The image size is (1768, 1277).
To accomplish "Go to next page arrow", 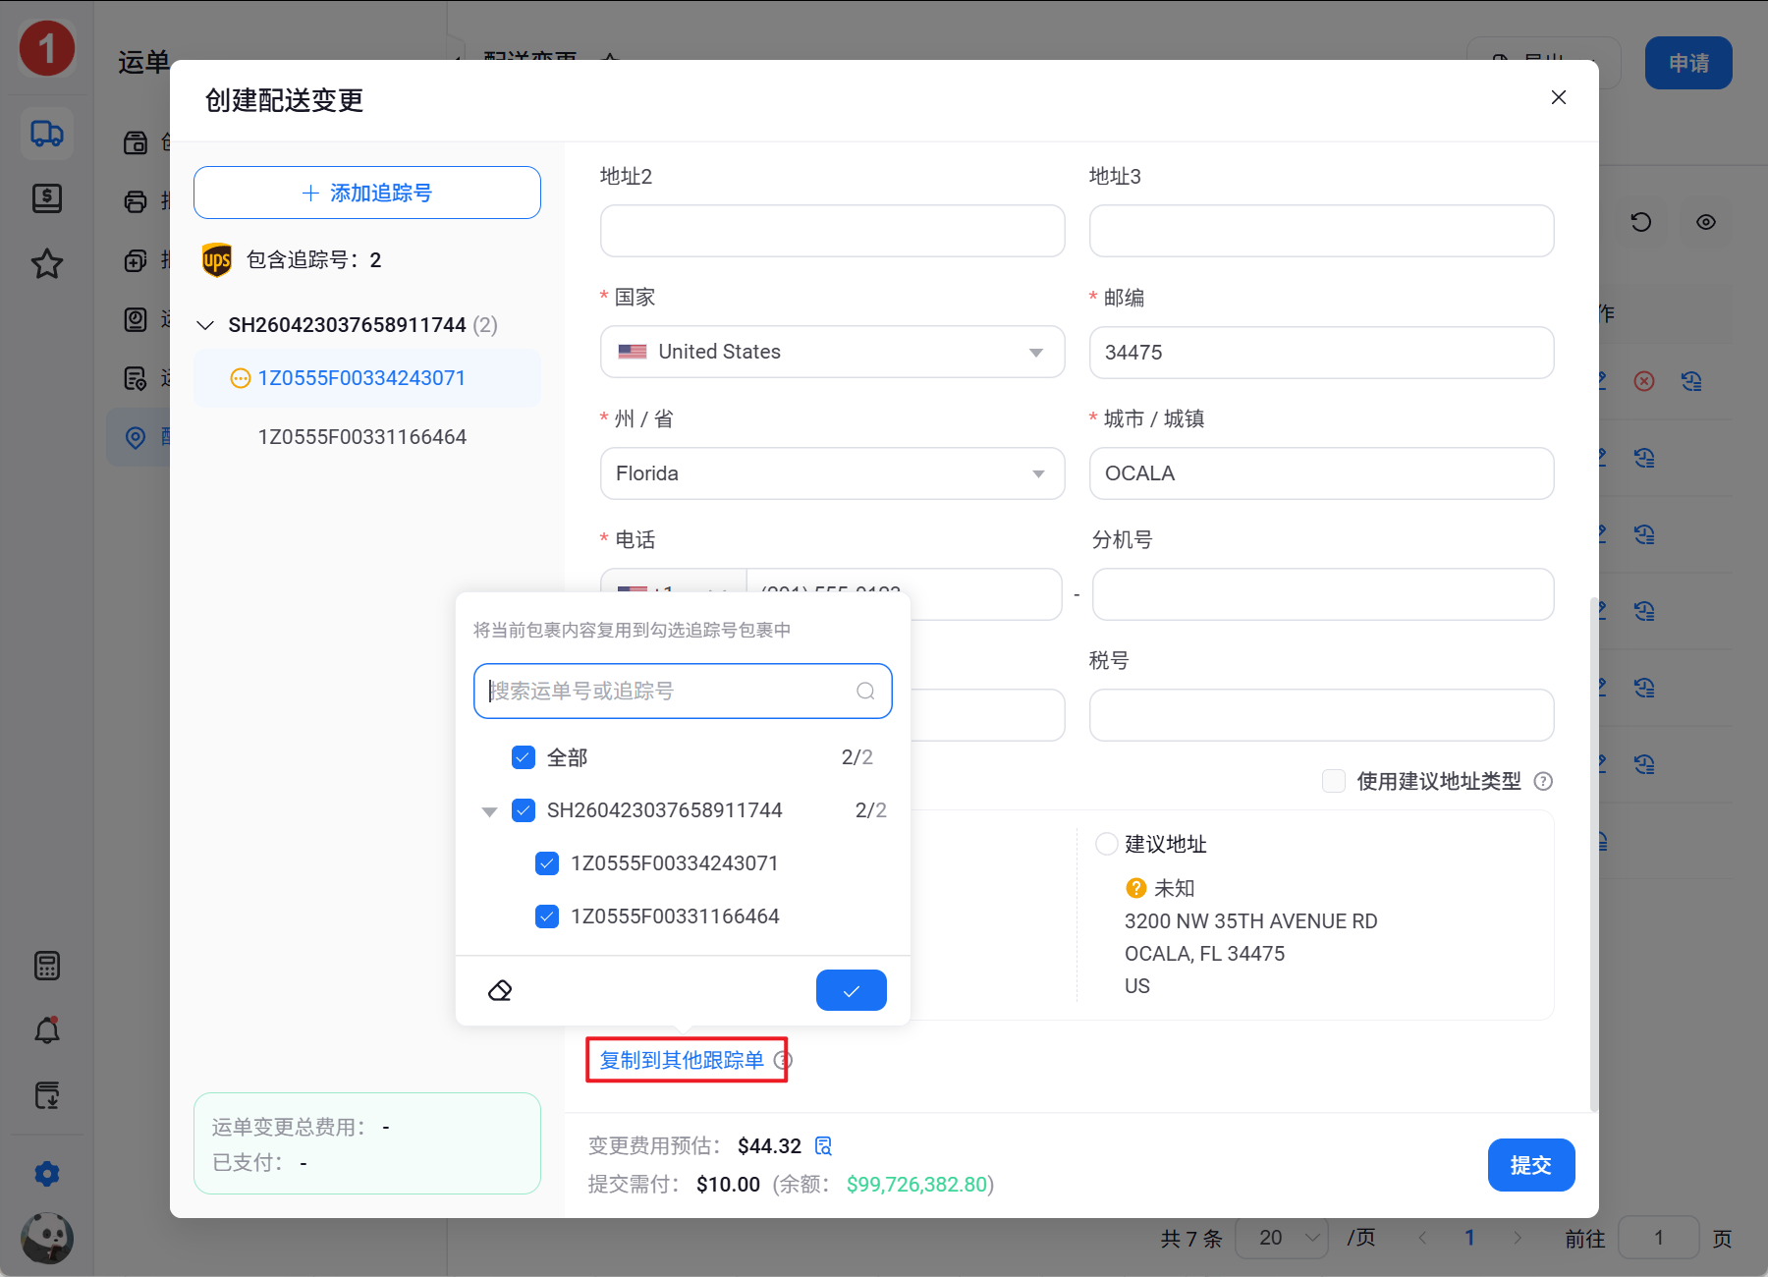I will tap(1518, 1238).
